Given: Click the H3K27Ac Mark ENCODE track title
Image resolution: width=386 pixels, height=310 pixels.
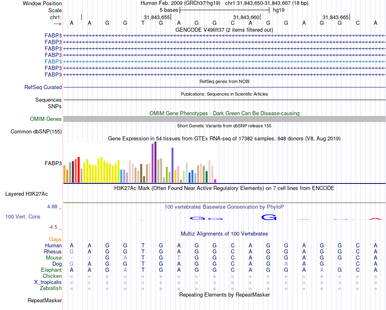Looking at the screenshot, I should point(224,188).
